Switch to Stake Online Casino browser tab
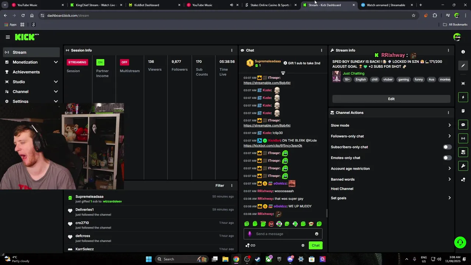The image size is (471, 265). pyautogui.click(x=271, y=5)
